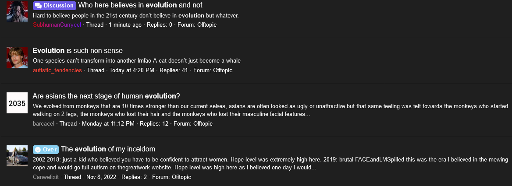Go to Offtopic forum from first result
The height and width of the screenshot is (186, 512).
tap(207, 25)
